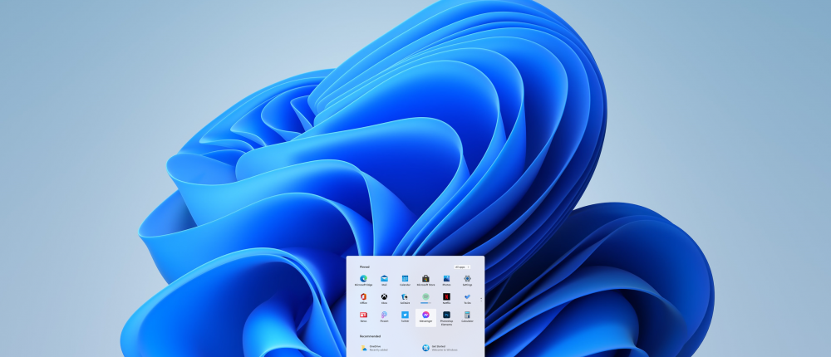Image resolution: width=831 pixels, height=357 pixels.
Task: Launch Photoshop Elements
Action: point(446,317)
